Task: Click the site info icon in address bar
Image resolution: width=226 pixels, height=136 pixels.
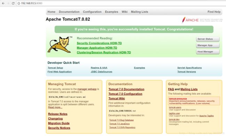Action: 19,3
